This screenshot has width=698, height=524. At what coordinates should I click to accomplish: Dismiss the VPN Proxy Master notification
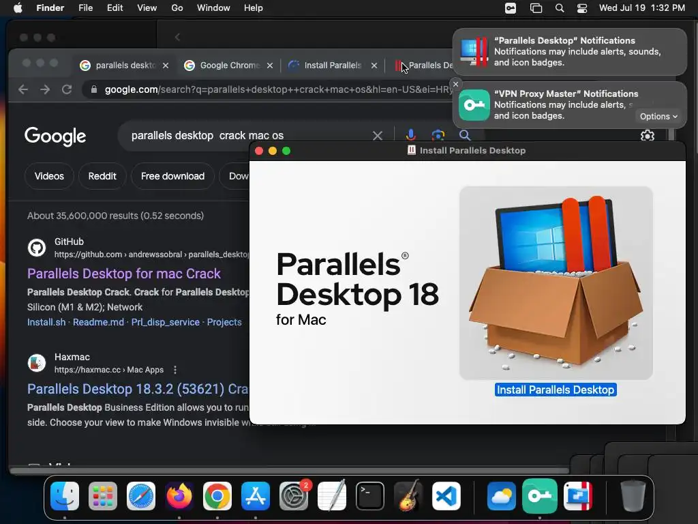(455, 84)
